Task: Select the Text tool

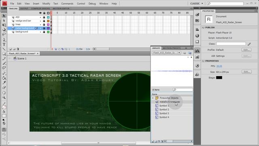Action: click(4, 44)
